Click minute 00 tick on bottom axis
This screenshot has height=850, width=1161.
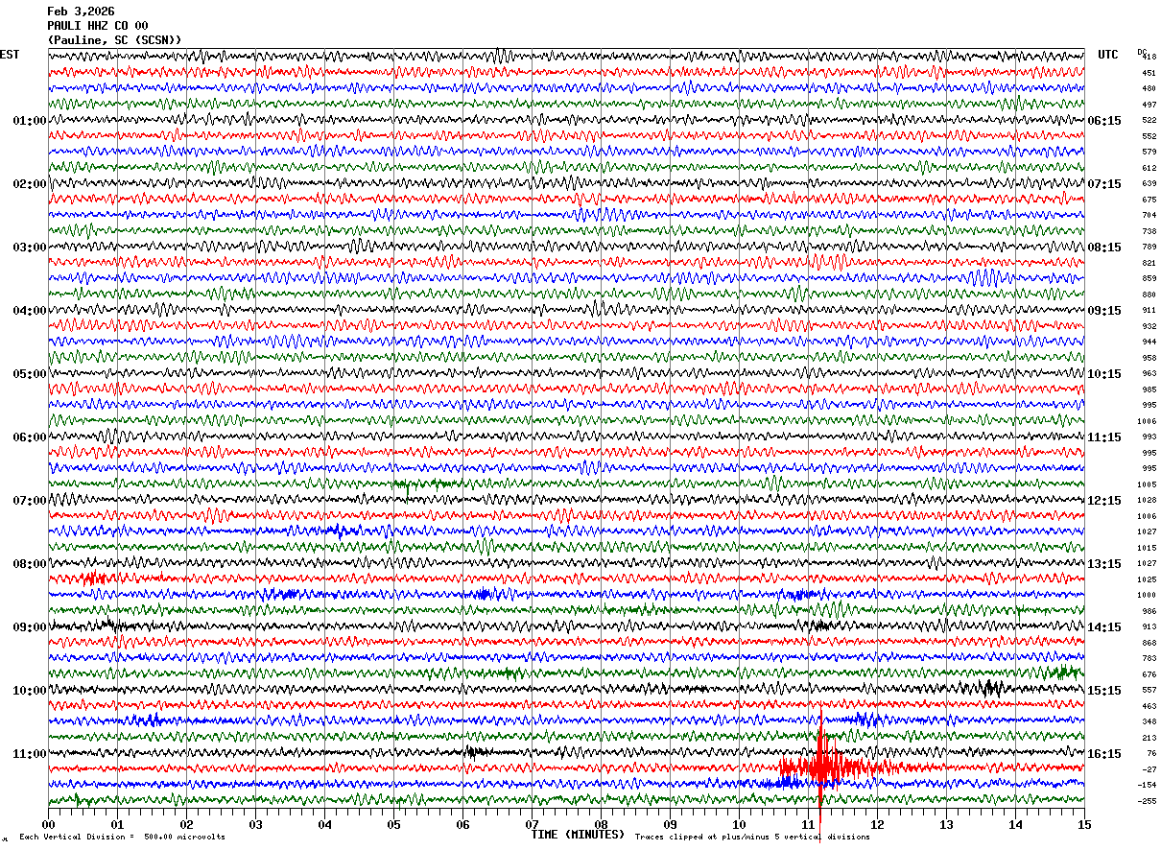pyautogui.click(x=48, y=824)
